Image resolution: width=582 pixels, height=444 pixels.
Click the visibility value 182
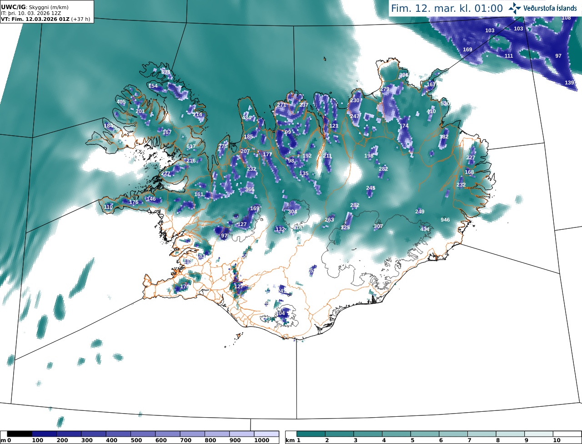(444, 137)
